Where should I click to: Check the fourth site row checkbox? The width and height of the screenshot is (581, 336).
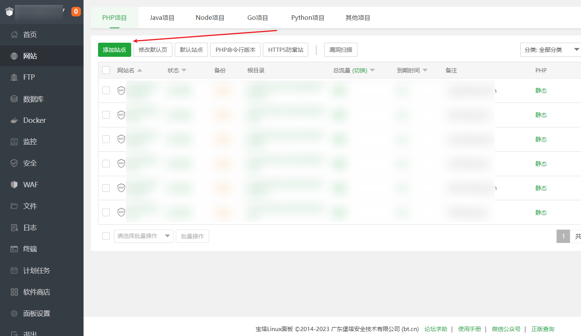tap(106, 164)
